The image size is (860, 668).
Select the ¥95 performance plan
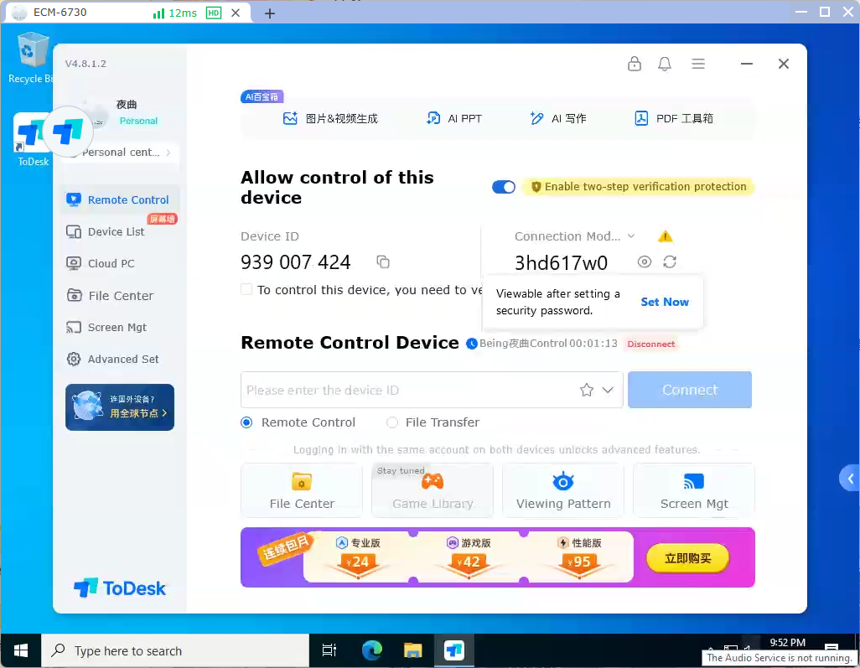578,556
